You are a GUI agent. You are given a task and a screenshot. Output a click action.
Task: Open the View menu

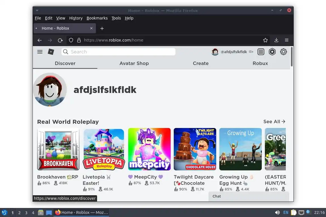61,18
